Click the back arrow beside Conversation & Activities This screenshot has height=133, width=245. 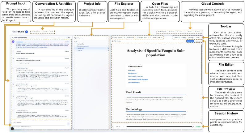click(x=12, y=37)
